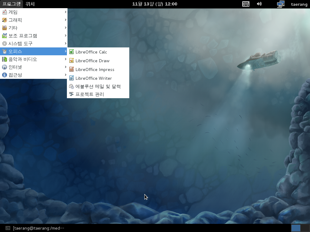Click the 오피스 category icon
This screenshot has height=232, width=310.
pyautogui.click(x=4, y=51)
